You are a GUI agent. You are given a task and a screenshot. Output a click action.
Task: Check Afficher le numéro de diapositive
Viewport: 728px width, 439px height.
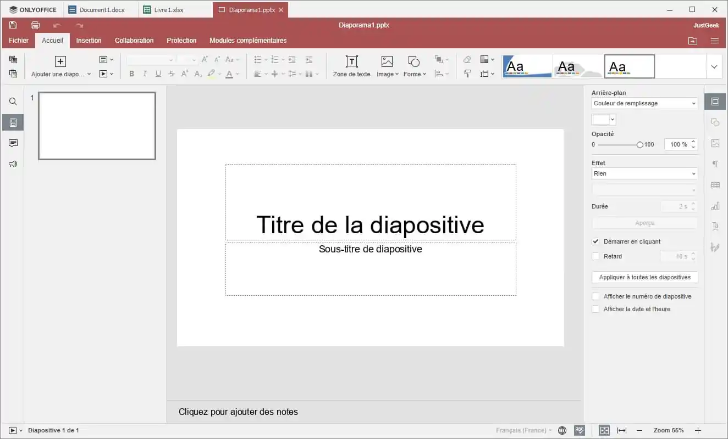[595, 296]
